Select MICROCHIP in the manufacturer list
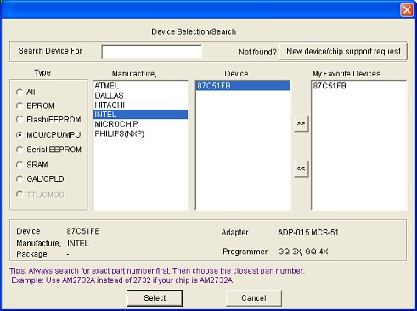Viewport: 417px width, 311px height. pos(140,124)
